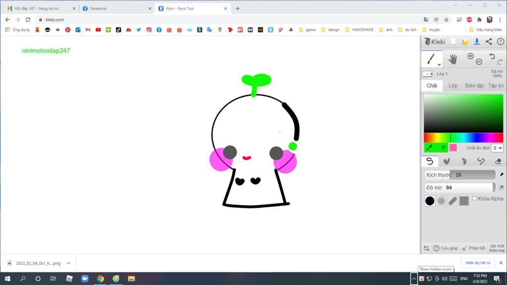The height and width of the screenshot is (285, 507).
Task: Choose the square brush tip
Action: click(x=464, y=201)
